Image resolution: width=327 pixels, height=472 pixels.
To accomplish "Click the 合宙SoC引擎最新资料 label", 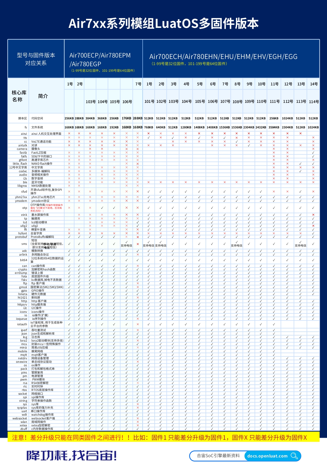I will [x=218, y=456].
